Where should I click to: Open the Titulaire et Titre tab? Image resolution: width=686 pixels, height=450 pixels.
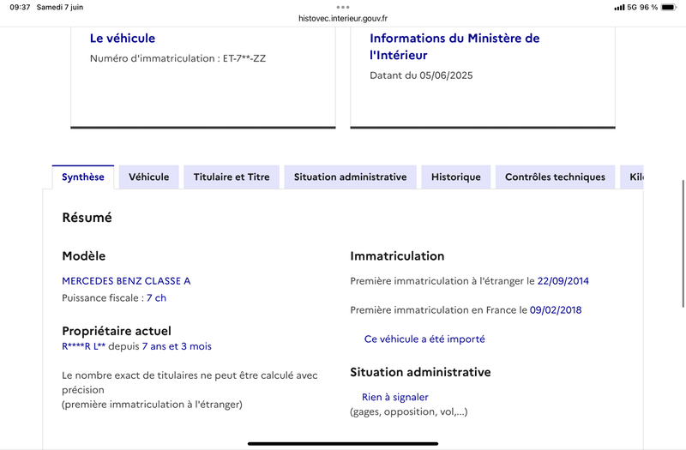(x=232, y=177)
